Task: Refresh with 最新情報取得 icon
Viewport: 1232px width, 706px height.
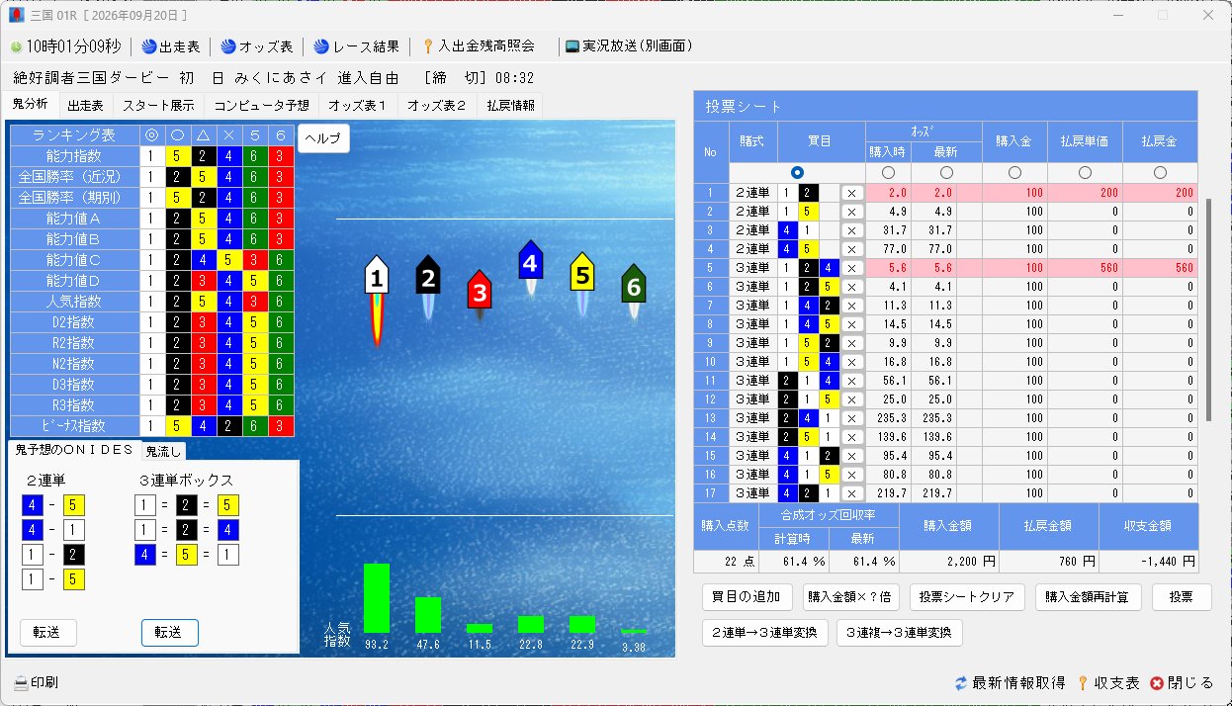Action: point(961,683)
